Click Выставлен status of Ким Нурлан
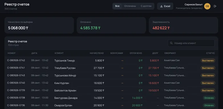This screenshot has height=109, width=223. click(208, 83)
